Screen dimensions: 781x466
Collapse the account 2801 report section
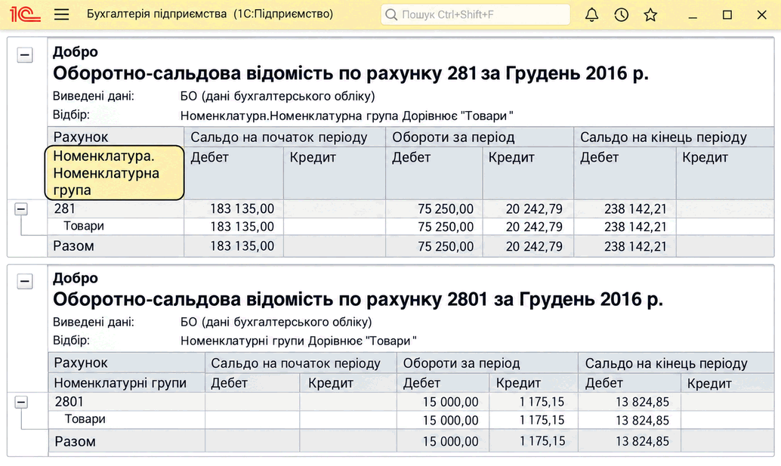pos(25,281)
